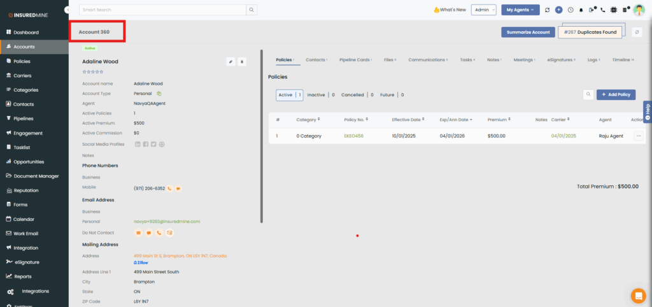Viewport: 652px width, 307px height.
Task: Click the blue plus quick-add icon
Action: click(558, 10)
